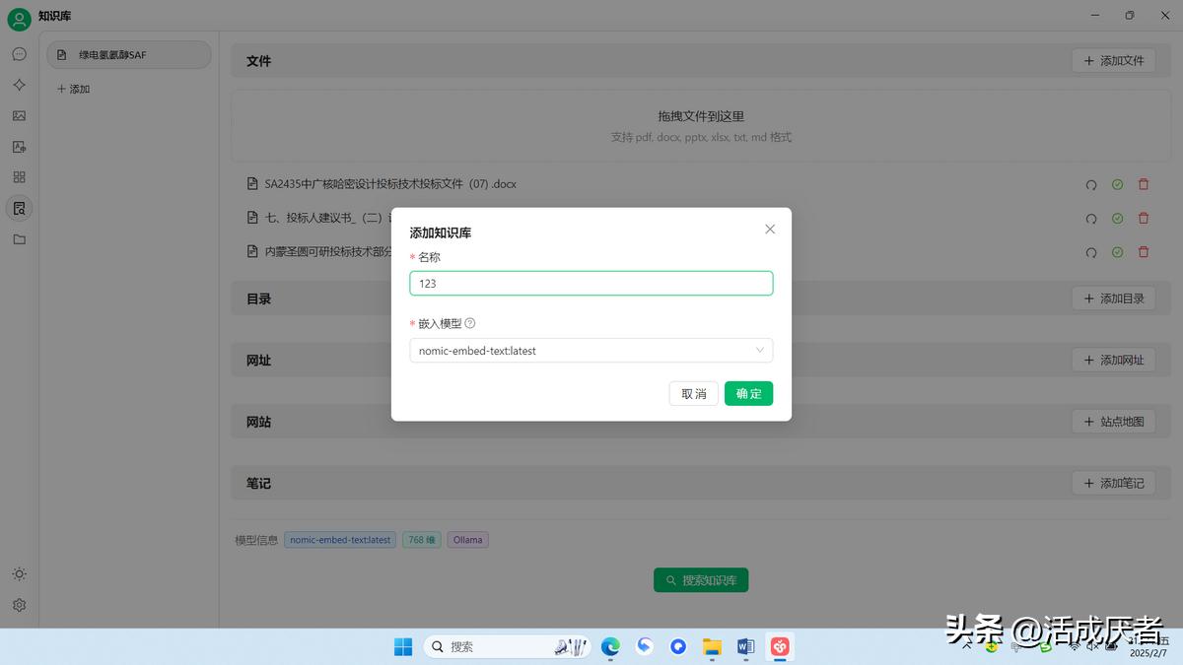Screen dimensions: 1183x665
Task: Close the 添加知识库 dialog with X
Action: coord(770,229)
